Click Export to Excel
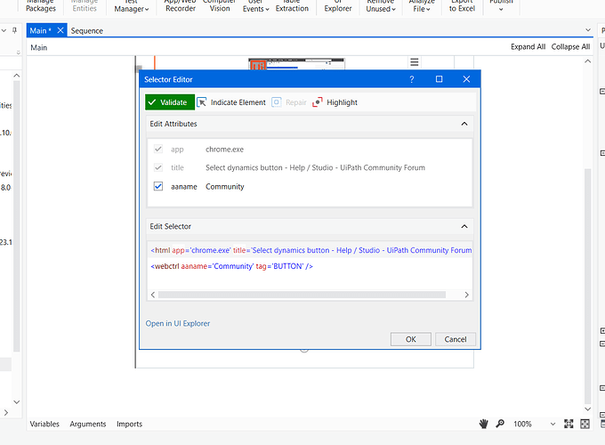This screenshot has height=445, width=605. (x=462, y=5)
